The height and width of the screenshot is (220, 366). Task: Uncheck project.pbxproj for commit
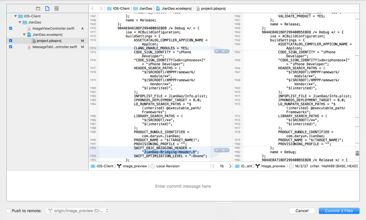[11, 41]
